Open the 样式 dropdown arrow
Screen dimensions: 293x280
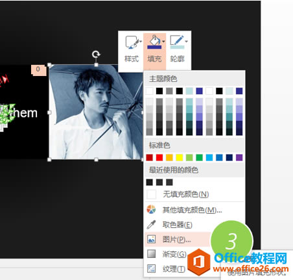coord(141,41)
